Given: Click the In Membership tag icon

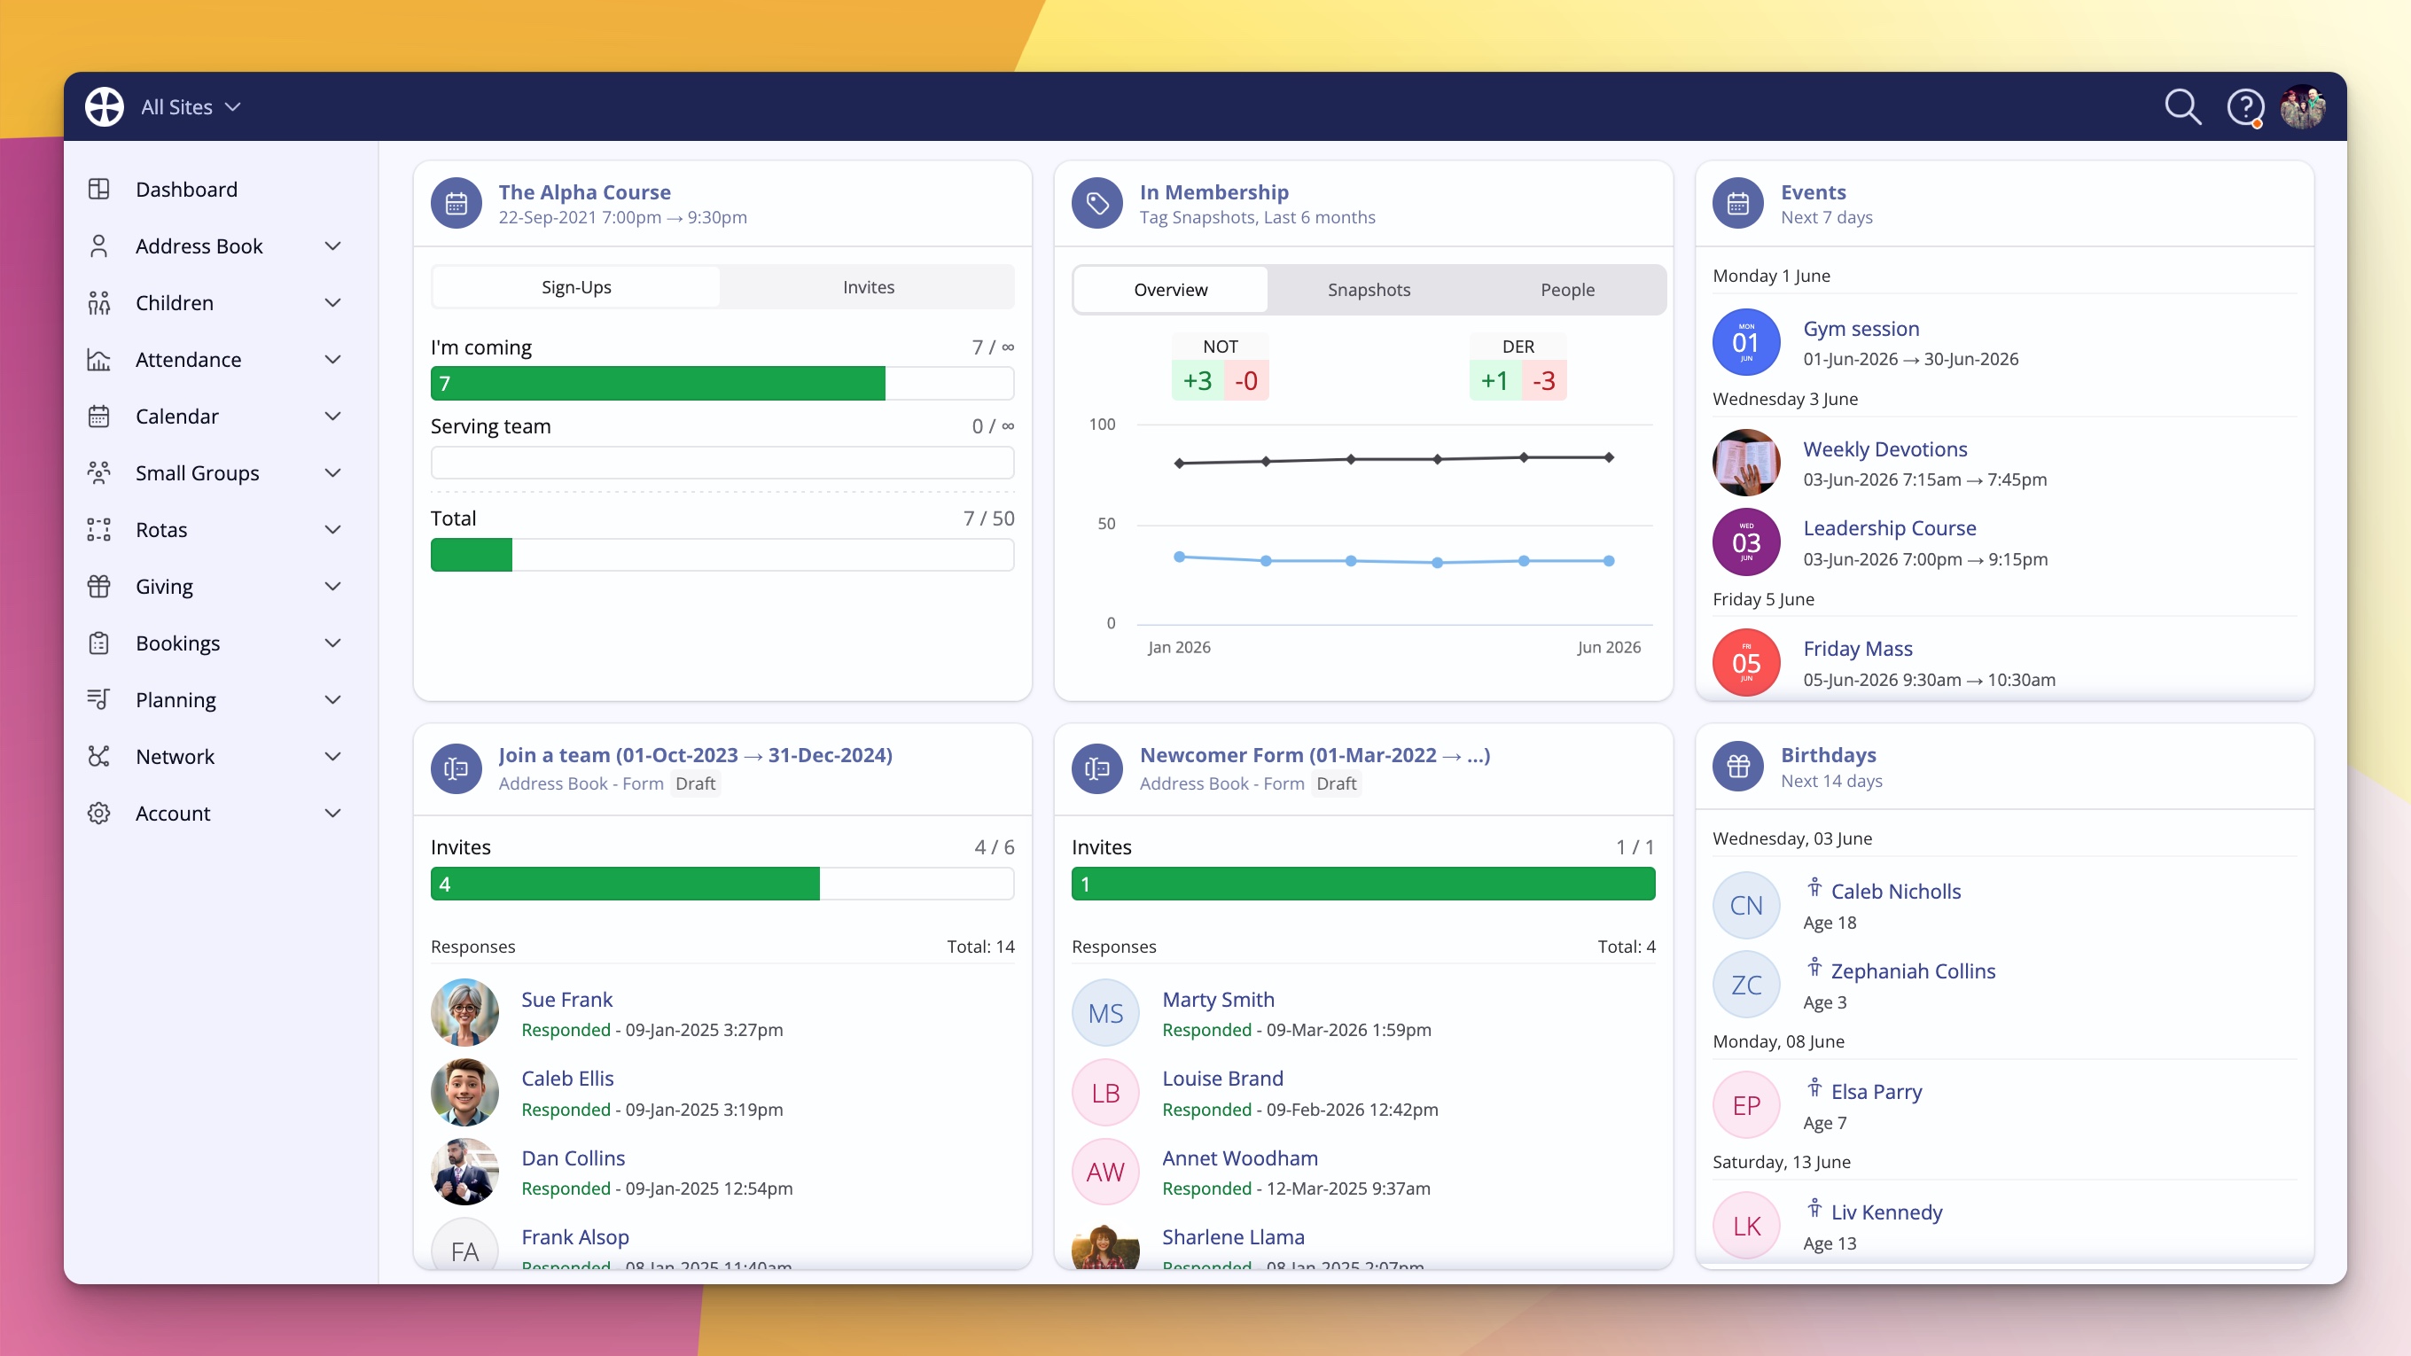Looking at the screenshot, I should (x=1097, y=203).
